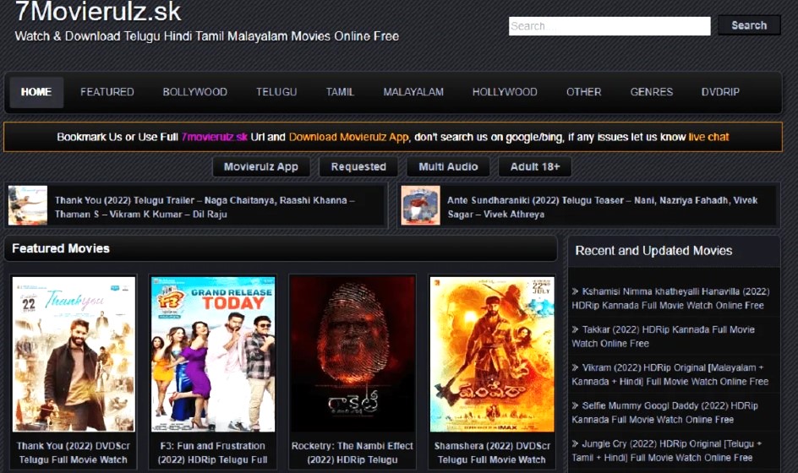Image resolution: width=798 pixels, height=473 pixels.
Task: Open the OTHER menu item
Action: (584, 92)
